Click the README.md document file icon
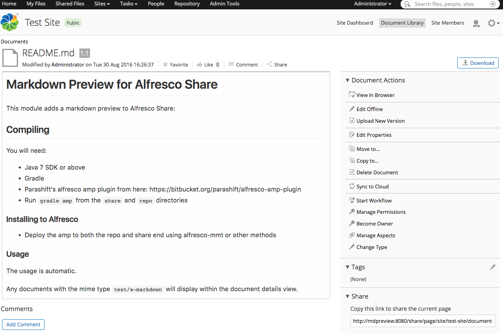The image size is (503, 333). (x=10, y=57)
